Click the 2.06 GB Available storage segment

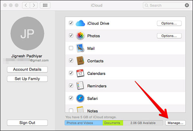[143, 123]
